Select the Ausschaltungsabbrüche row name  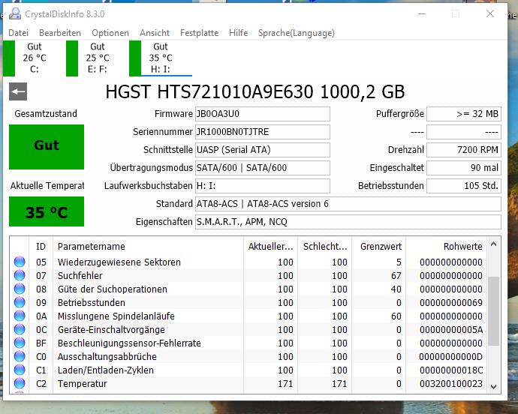[107, 357]
